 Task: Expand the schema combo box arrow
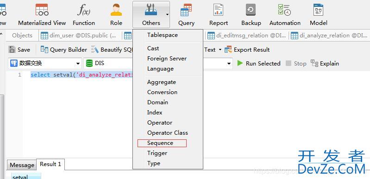click(229, 64)
